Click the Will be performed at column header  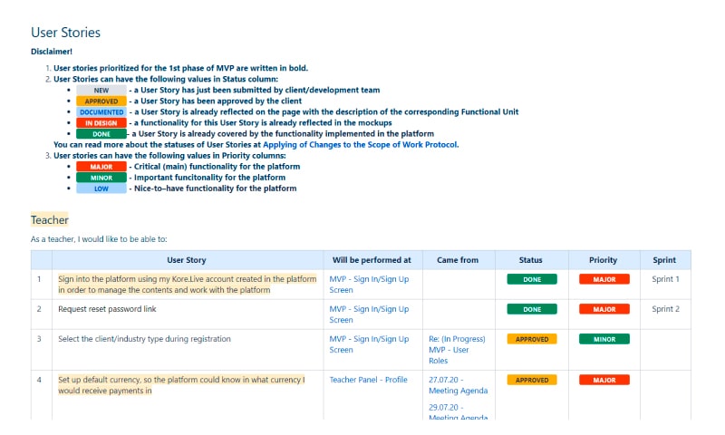tap(372, 260)
